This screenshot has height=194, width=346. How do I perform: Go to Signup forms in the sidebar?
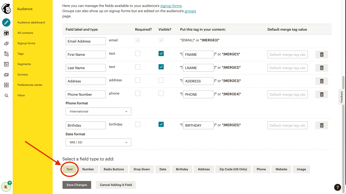point(26,43)
